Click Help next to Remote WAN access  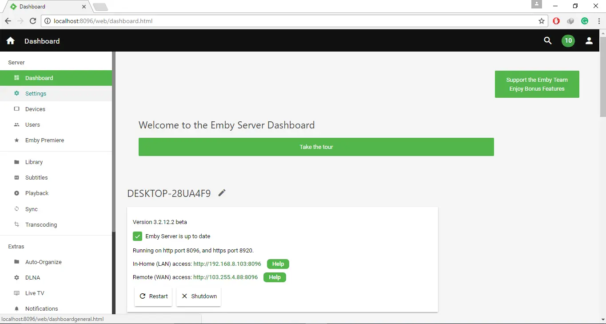(x=275, y=277)
